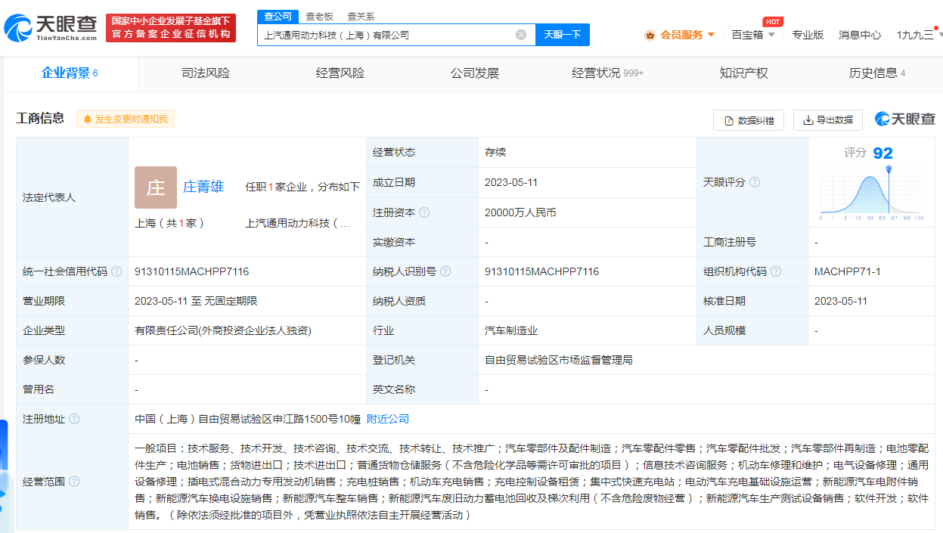Click the 导出数据 button

click(828, 120)
